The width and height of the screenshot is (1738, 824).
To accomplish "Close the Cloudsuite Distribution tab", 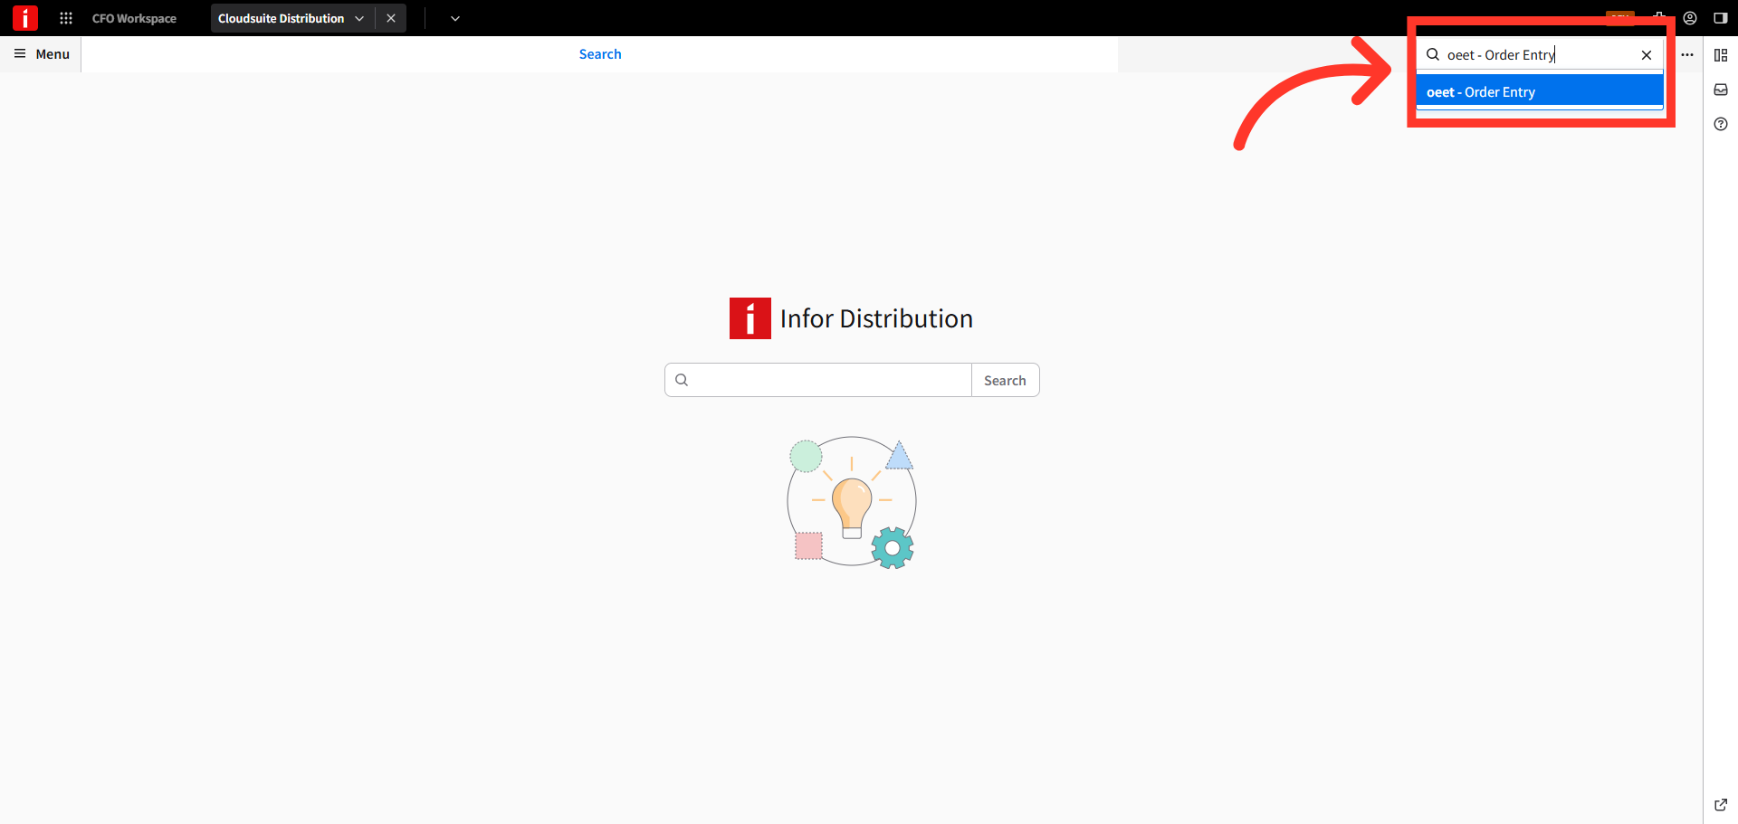I will click(x=391, y=18).
